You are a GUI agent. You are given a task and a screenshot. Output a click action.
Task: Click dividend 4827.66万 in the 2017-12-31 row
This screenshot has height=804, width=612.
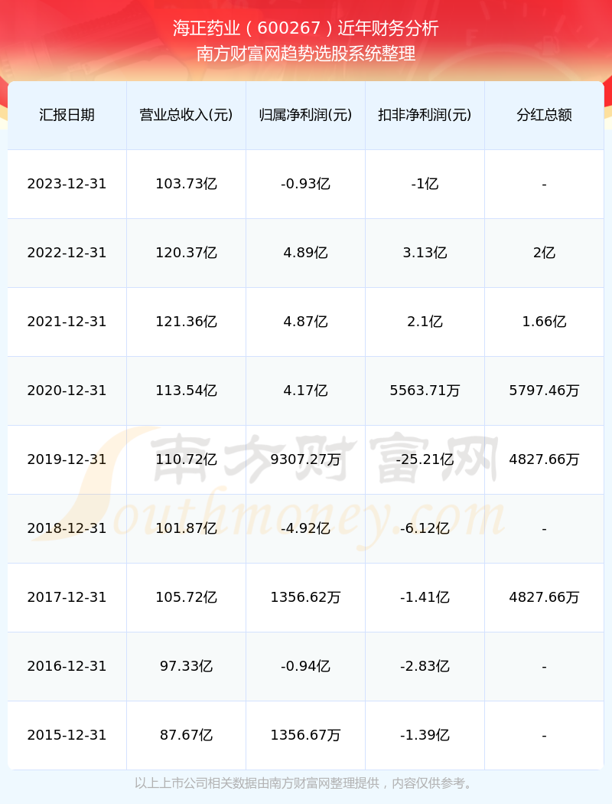click(545, 597)
